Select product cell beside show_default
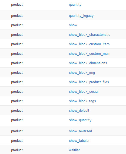Image resolution: width=126 pixels, height=154 pixels. pos(17,111)
